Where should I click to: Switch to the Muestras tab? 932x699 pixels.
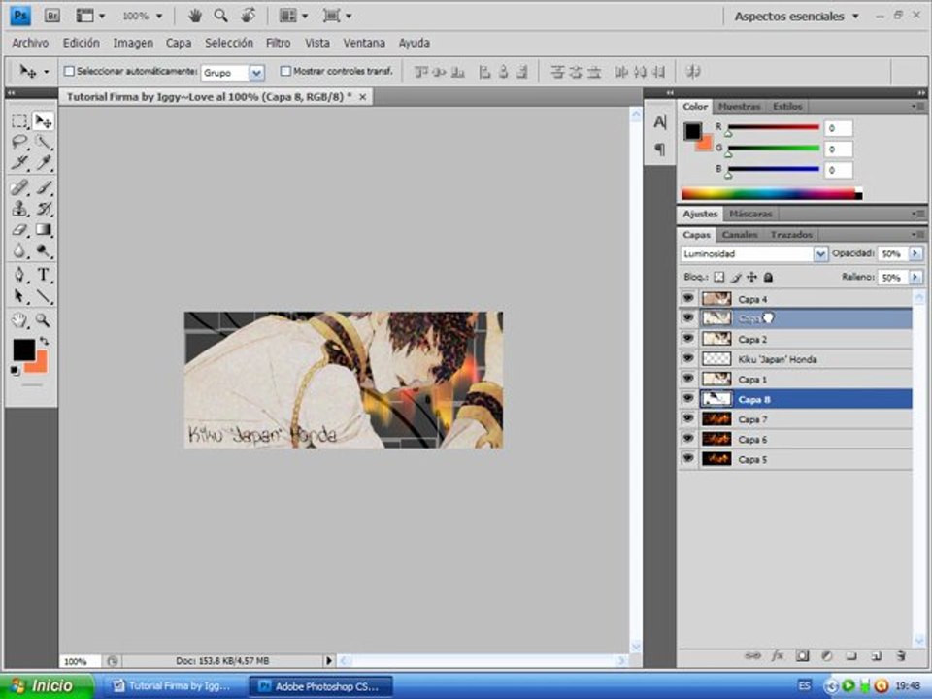pos(739,107)
